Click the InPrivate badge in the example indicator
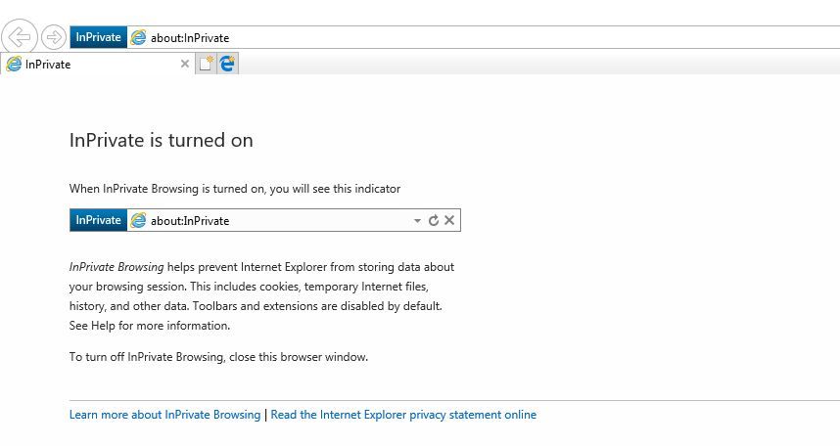The image size is (840, 446). click(x=98, y=220)
